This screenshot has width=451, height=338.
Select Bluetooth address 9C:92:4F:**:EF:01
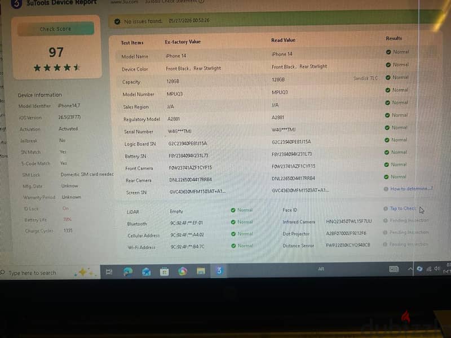coord(187,223)
